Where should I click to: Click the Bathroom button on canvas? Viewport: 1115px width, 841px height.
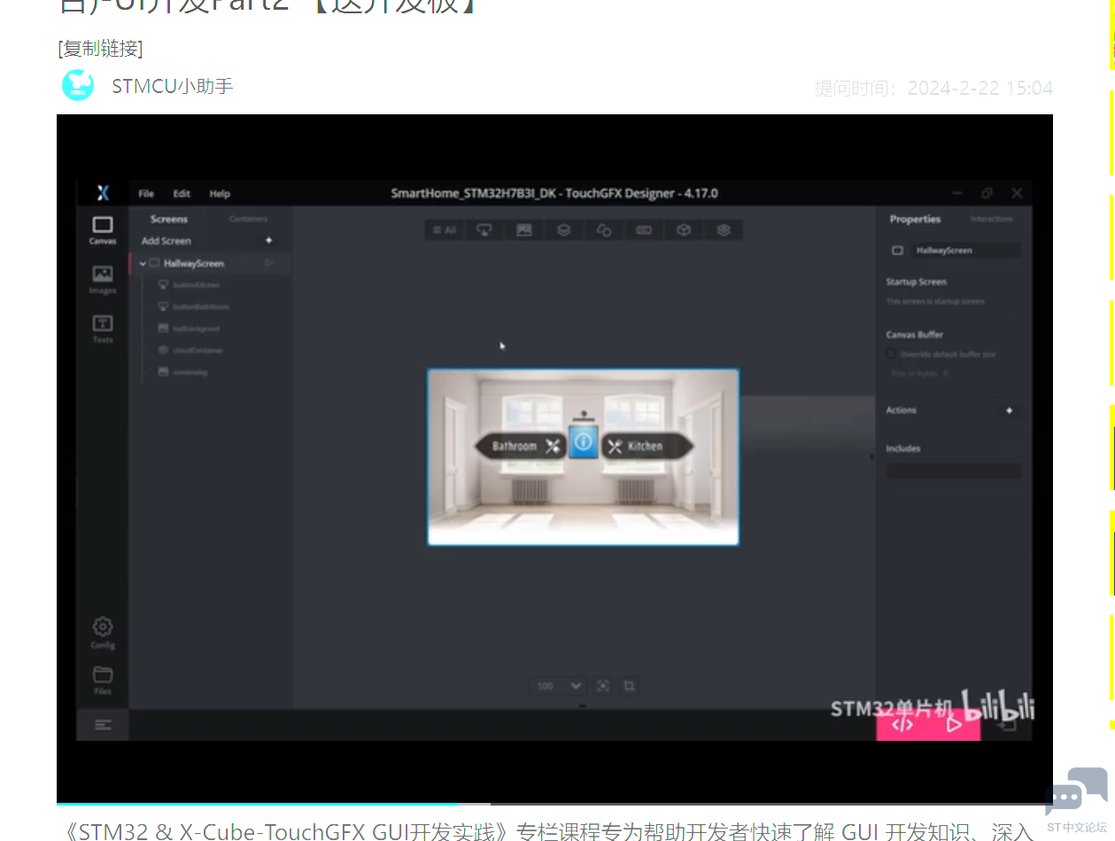tap(520, 446)
